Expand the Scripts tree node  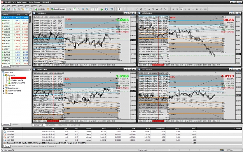coord(3,93)
